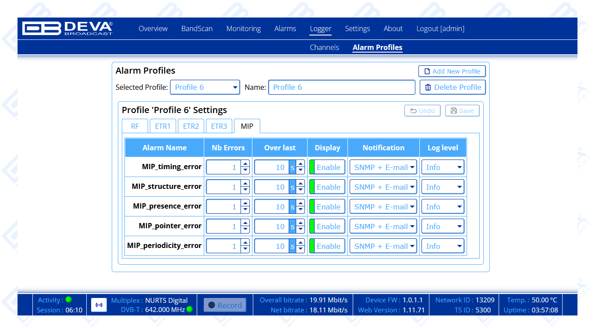This screenshot has height=333, width=595.
Task: Open the Selected Profile dropdown
Action: tap(205, 87)
